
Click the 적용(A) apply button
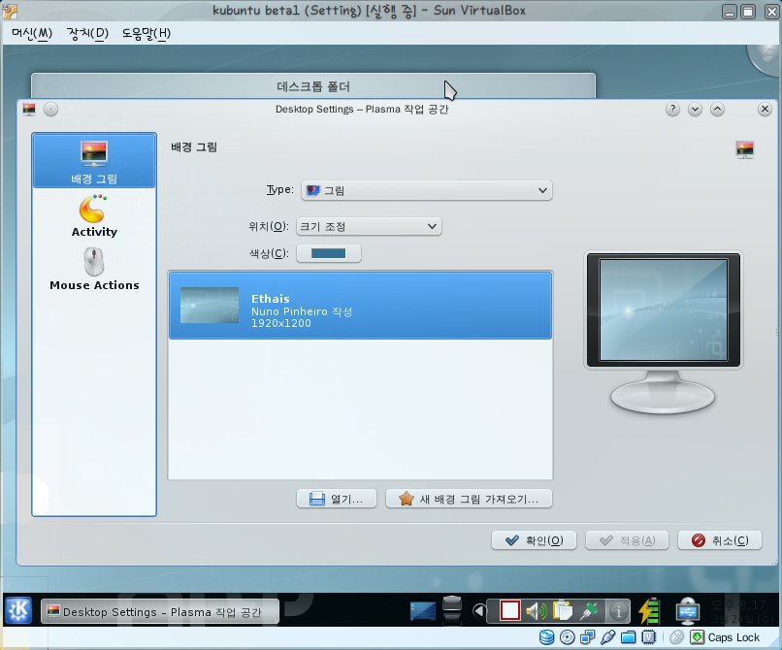pos(627,540)
